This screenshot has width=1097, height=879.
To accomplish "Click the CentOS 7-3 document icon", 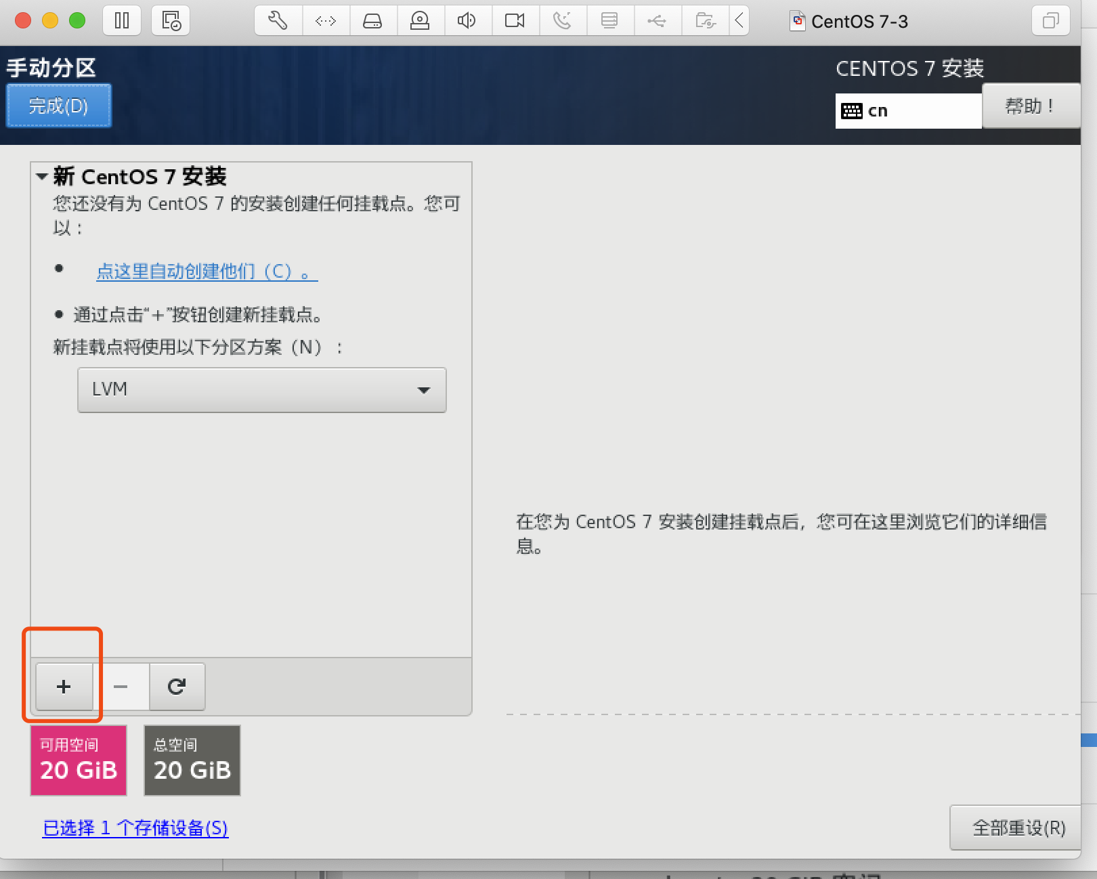I will [798, 22].
